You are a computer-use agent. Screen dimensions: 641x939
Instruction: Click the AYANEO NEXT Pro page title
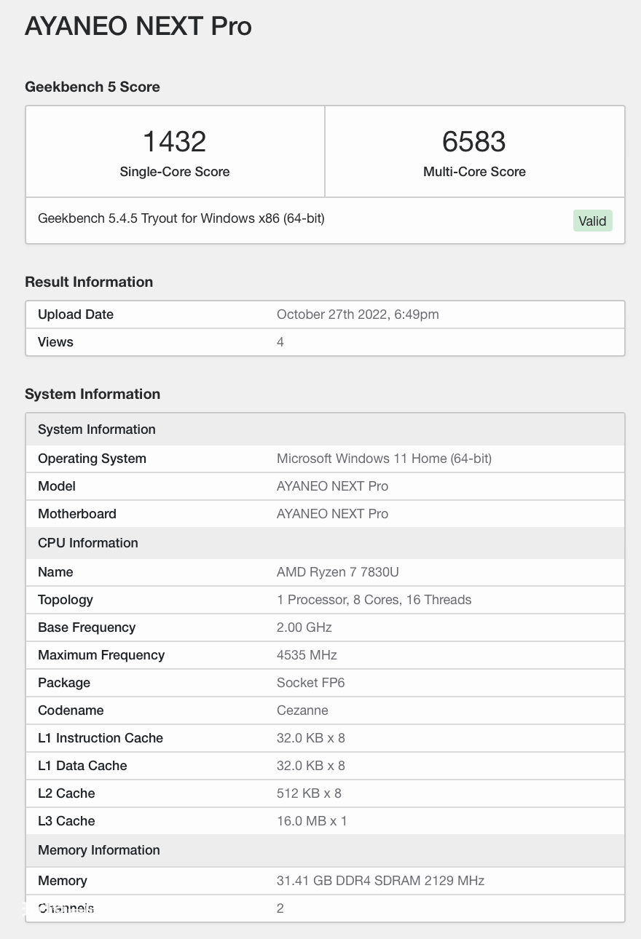point(138,26)
